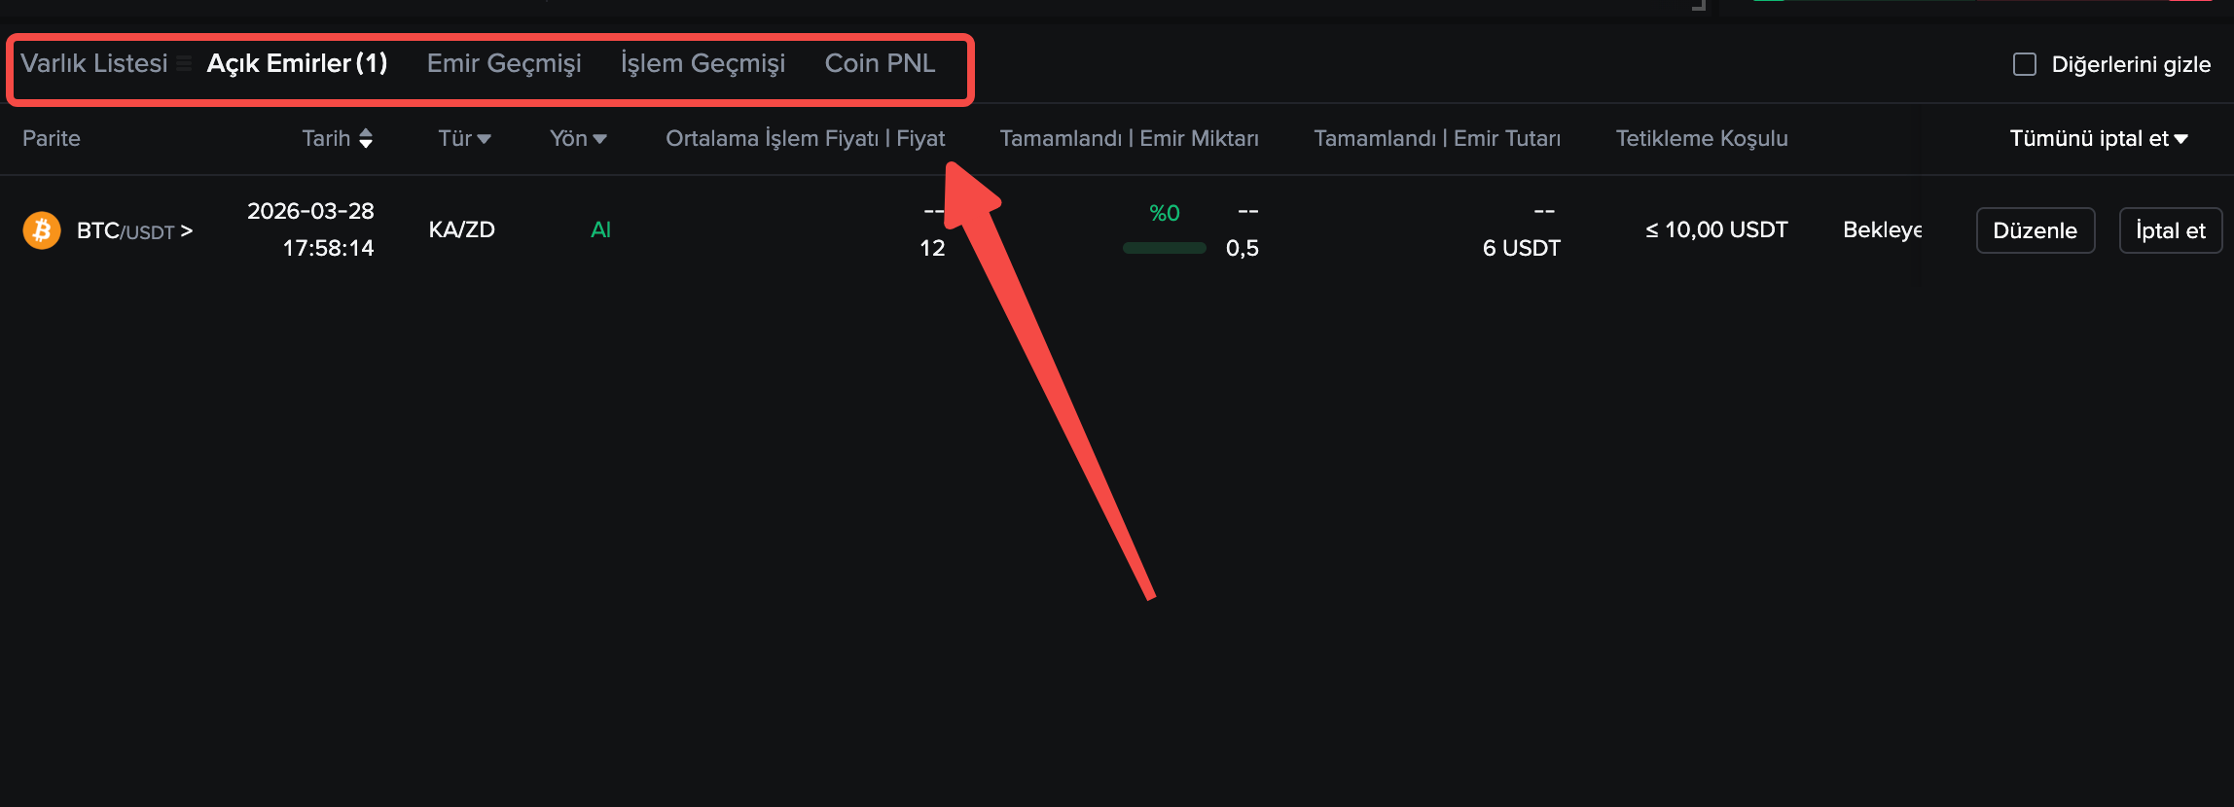Expand the Yön filter dropdown
This screenshot has width=2234, height=807.
[578, 138]
